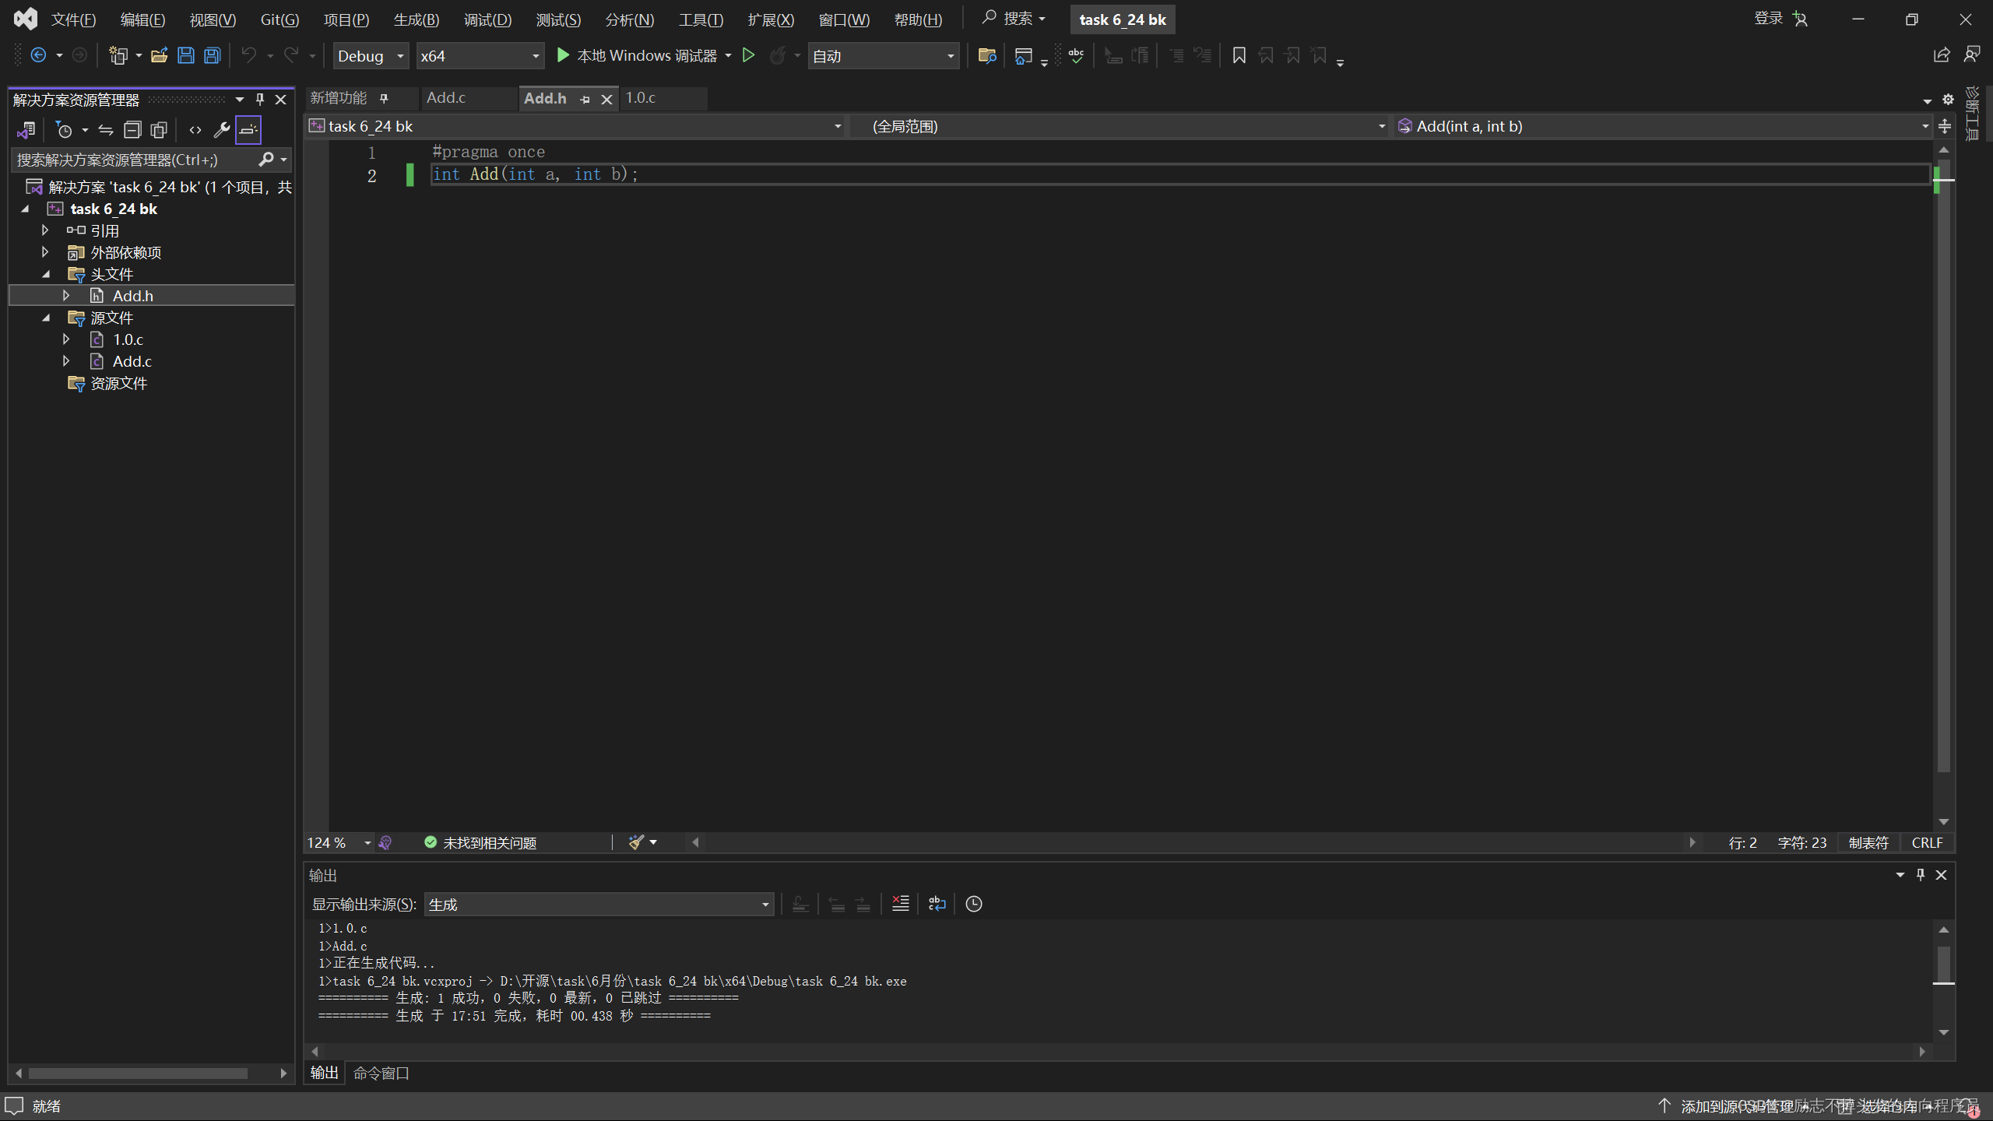Expand the 引用 tree node
This screenshot has width=1993, height=1121.
45,230
